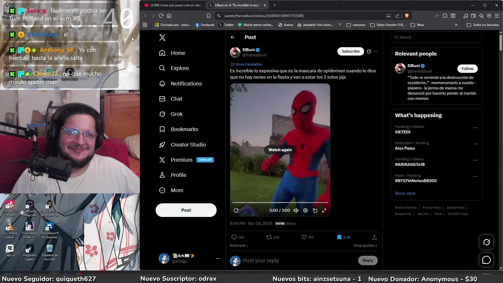
Task: Open Grok from the sidebar
Action: pos(171,114)
